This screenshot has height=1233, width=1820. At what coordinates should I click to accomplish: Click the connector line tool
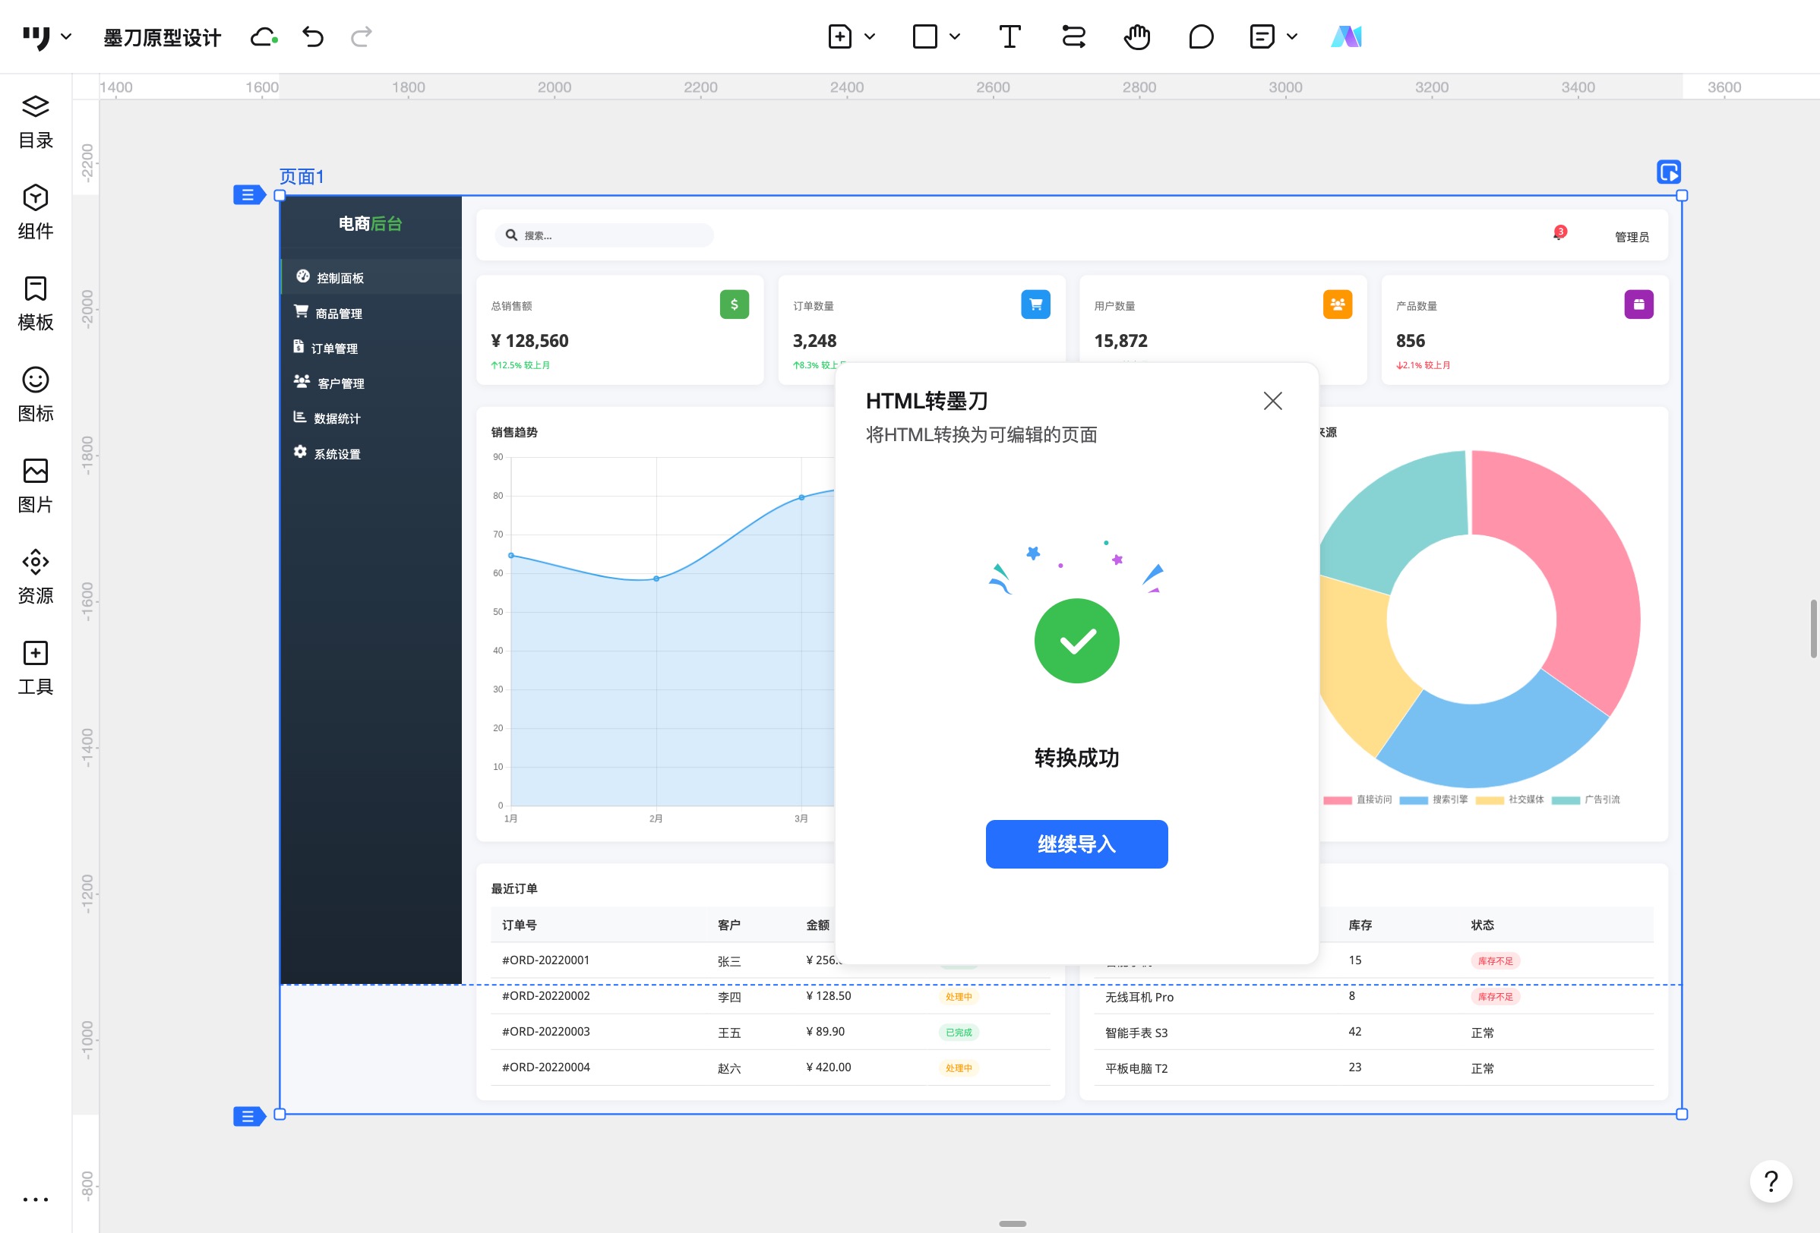coord(1073,36)
